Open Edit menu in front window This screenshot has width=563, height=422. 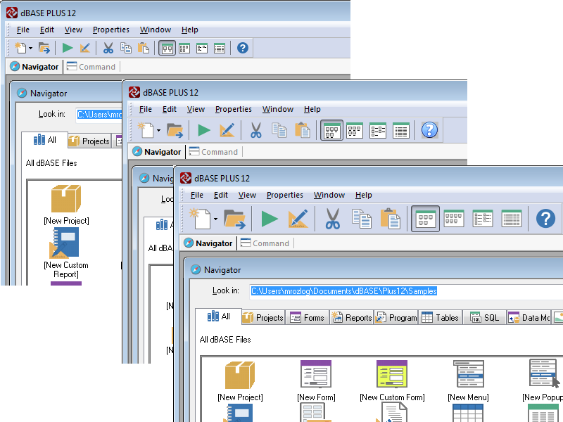click(x=221, y=195)
